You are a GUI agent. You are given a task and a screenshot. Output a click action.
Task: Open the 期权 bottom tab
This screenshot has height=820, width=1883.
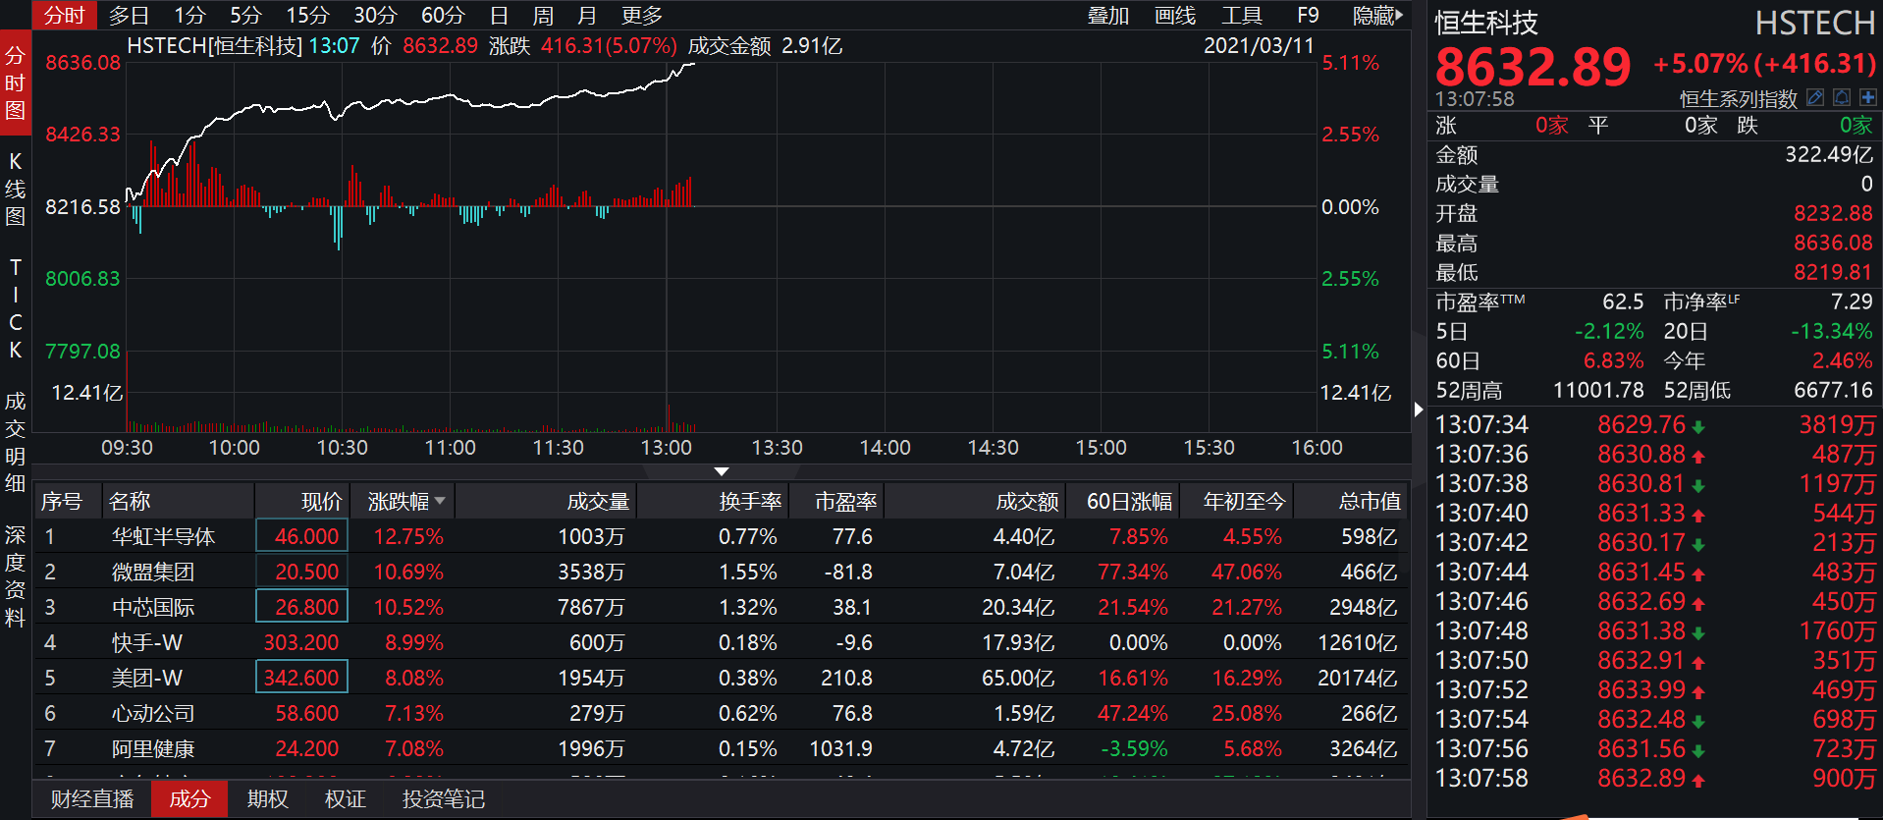coord(267,799)
